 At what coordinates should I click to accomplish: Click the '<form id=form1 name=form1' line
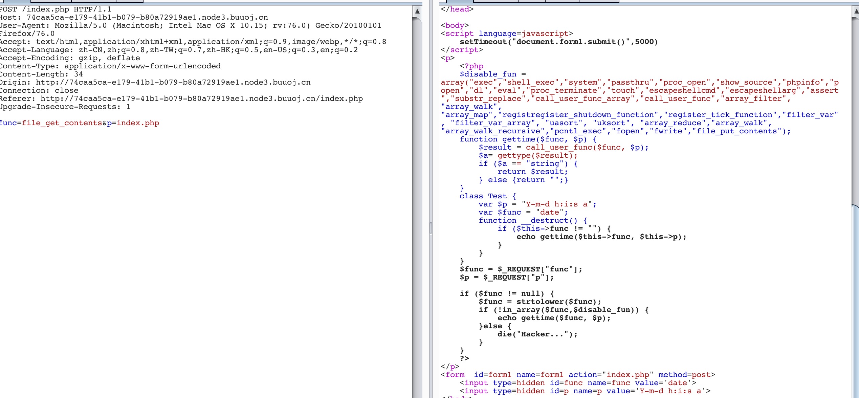pyautogui.click(x=578, y=375)
